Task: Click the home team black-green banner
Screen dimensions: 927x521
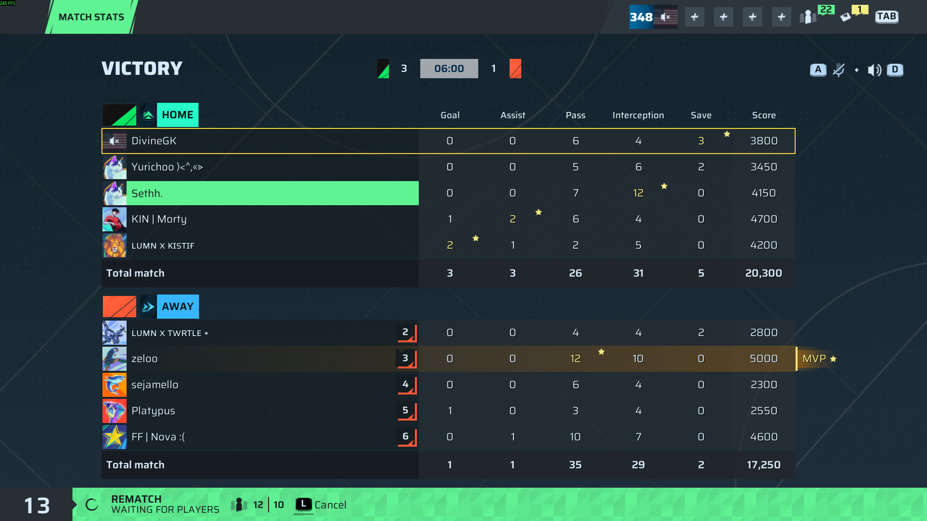Action: click(119, 115)
